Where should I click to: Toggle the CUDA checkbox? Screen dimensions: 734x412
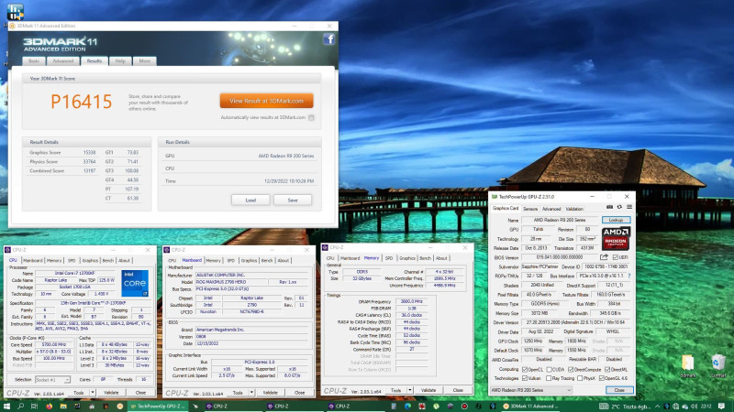tap(549, 370)
